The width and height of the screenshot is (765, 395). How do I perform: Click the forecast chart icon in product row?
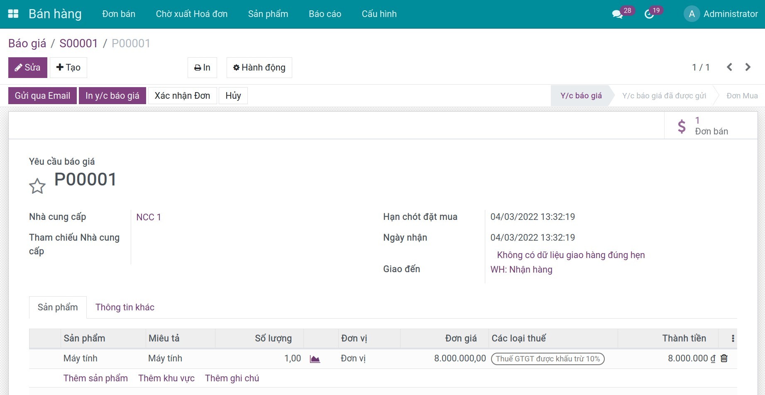click(315, 359)
